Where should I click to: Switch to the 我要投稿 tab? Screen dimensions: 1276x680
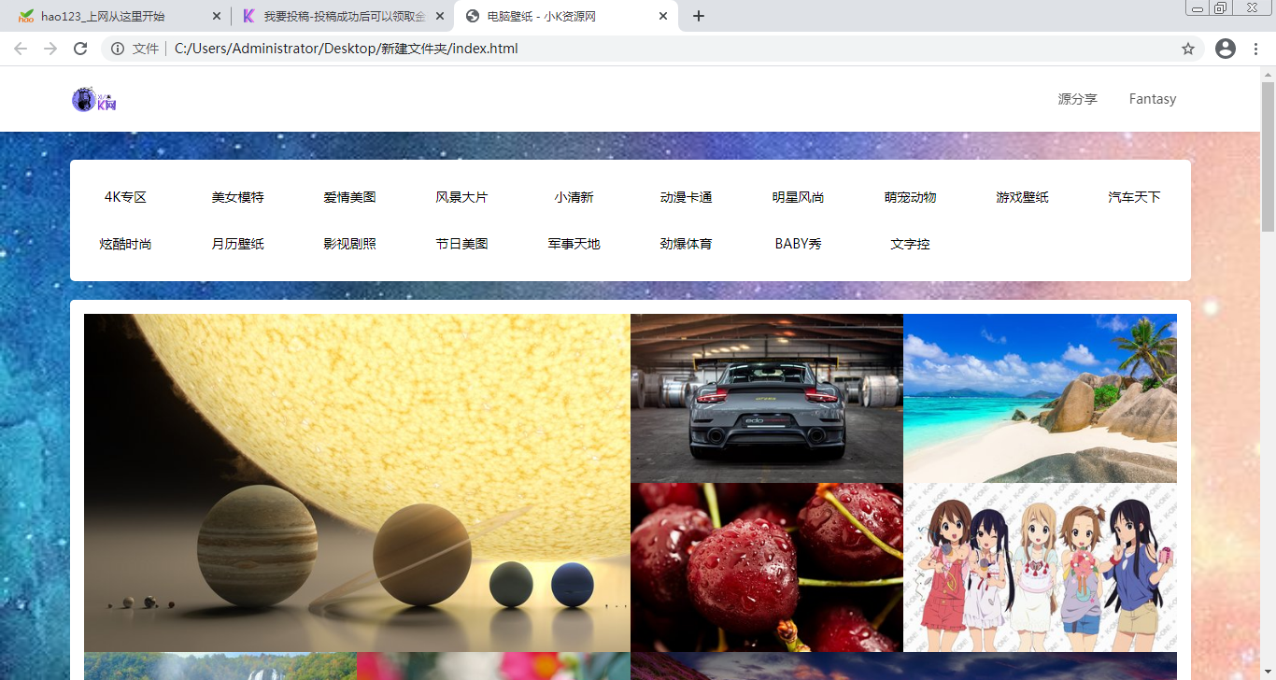(x=336, y=16)
